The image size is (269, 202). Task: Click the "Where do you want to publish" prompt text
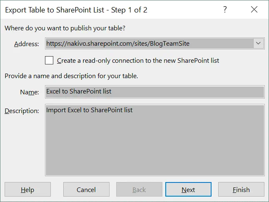click(x=65, y=29)
